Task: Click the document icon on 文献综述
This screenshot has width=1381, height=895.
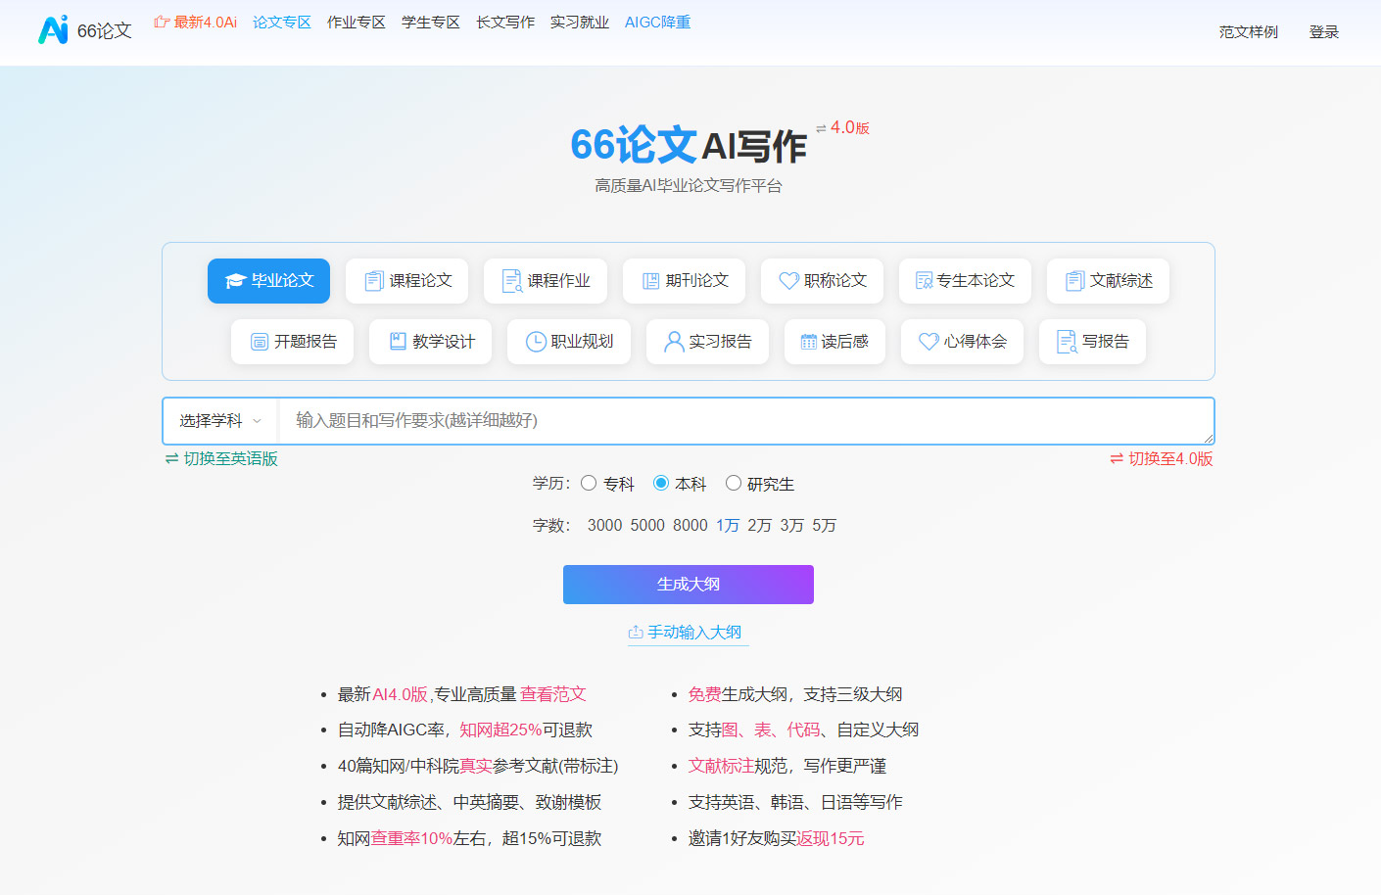Action: 1074,281
